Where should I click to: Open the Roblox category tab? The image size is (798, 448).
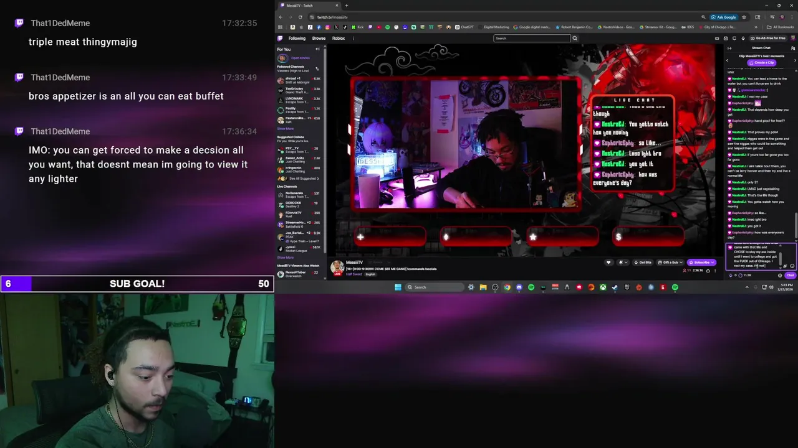pyautogui.click(x=339, y=38)
